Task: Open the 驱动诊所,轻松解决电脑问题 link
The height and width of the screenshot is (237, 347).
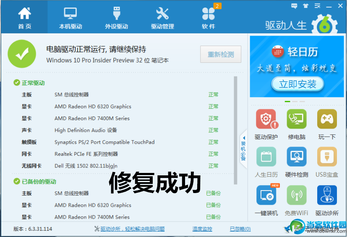Action: tap(132, 229)
